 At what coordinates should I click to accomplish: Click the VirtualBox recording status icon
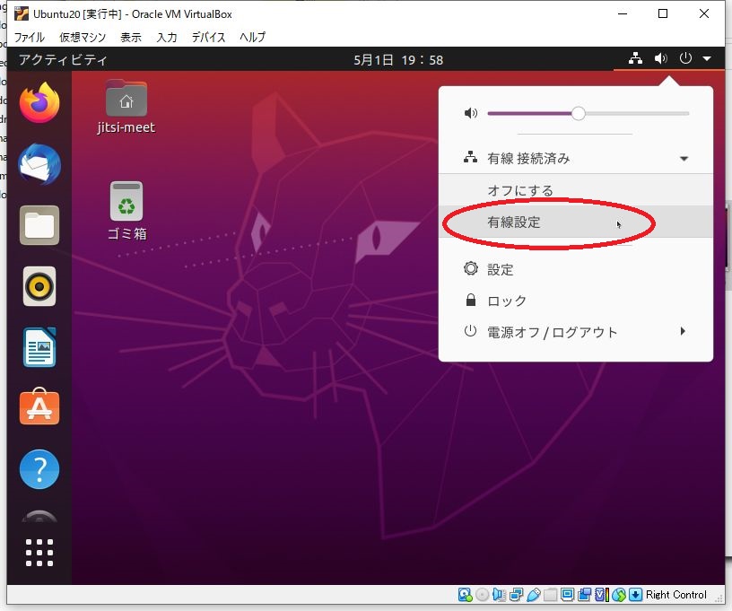(585, 595)
